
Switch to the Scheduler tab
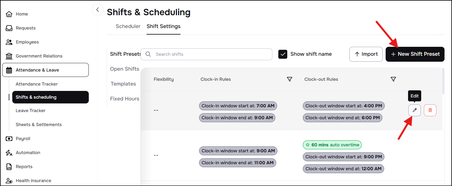click(128, 26)
